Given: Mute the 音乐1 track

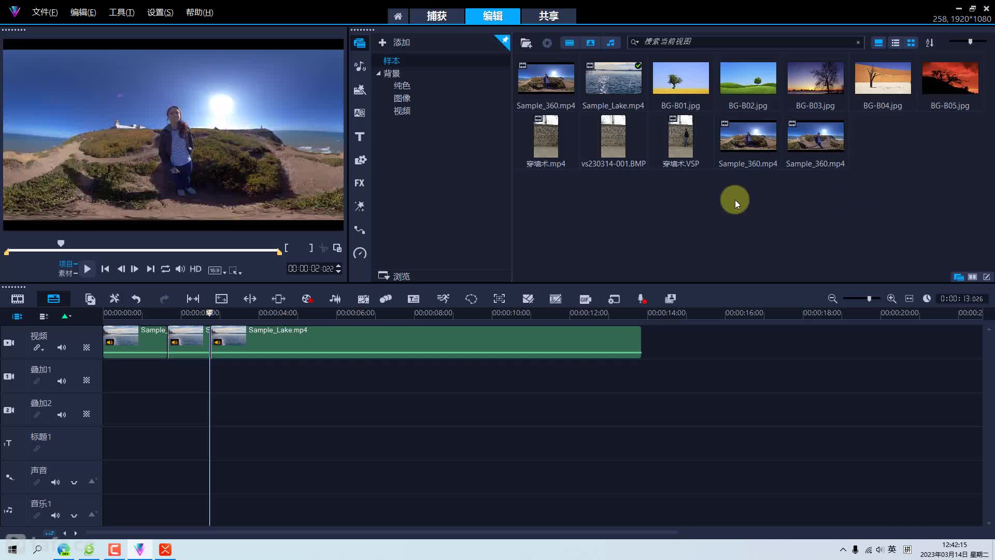Looking at the screenshot, I should (55, 515).
